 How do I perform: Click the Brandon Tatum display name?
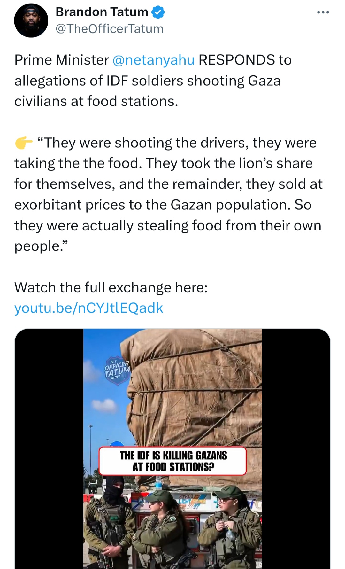point(102,12)
